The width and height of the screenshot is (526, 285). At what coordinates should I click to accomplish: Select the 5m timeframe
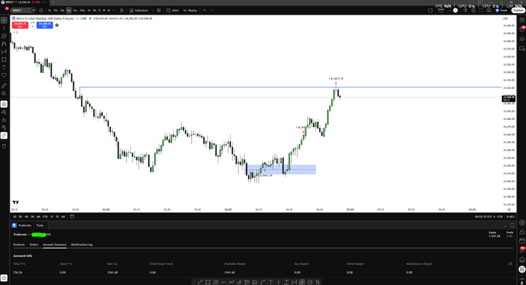[75, 10]
